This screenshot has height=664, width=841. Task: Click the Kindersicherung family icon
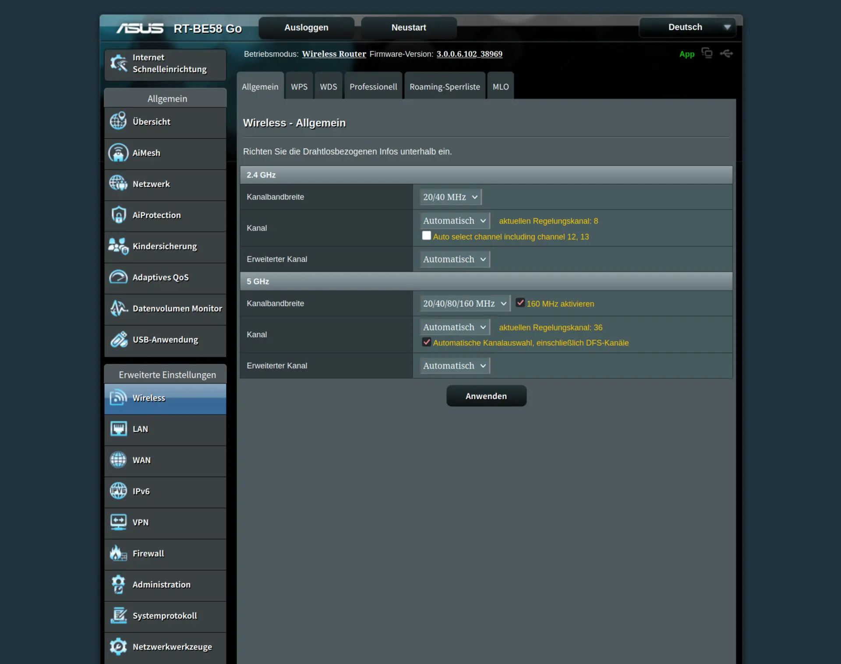(118, 246)
